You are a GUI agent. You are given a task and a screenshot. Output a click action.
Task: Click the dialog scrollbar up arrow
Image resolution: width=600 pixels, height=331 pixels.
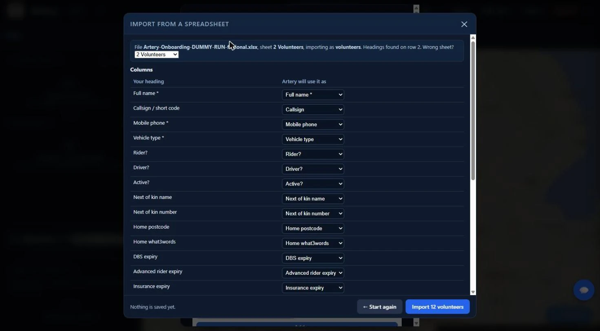[x=473, y=38]
